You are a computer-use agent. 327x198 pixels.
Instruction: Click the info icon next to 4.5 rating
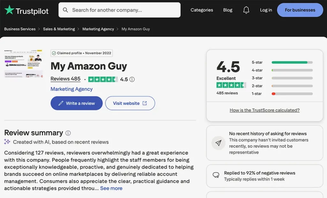(132, 79)
